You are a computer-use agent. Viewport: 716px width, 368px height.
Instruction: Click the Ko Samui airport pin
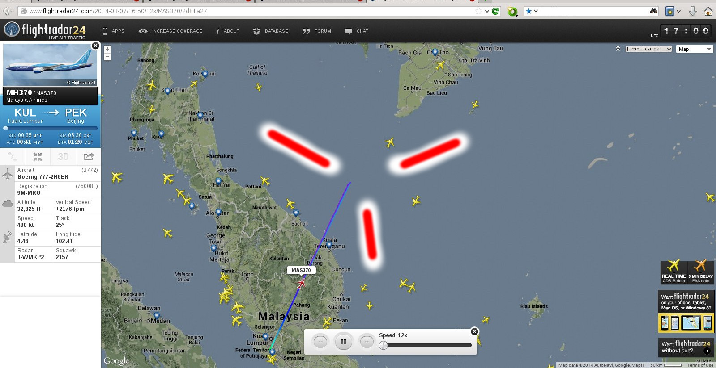[x=205, y=74]
